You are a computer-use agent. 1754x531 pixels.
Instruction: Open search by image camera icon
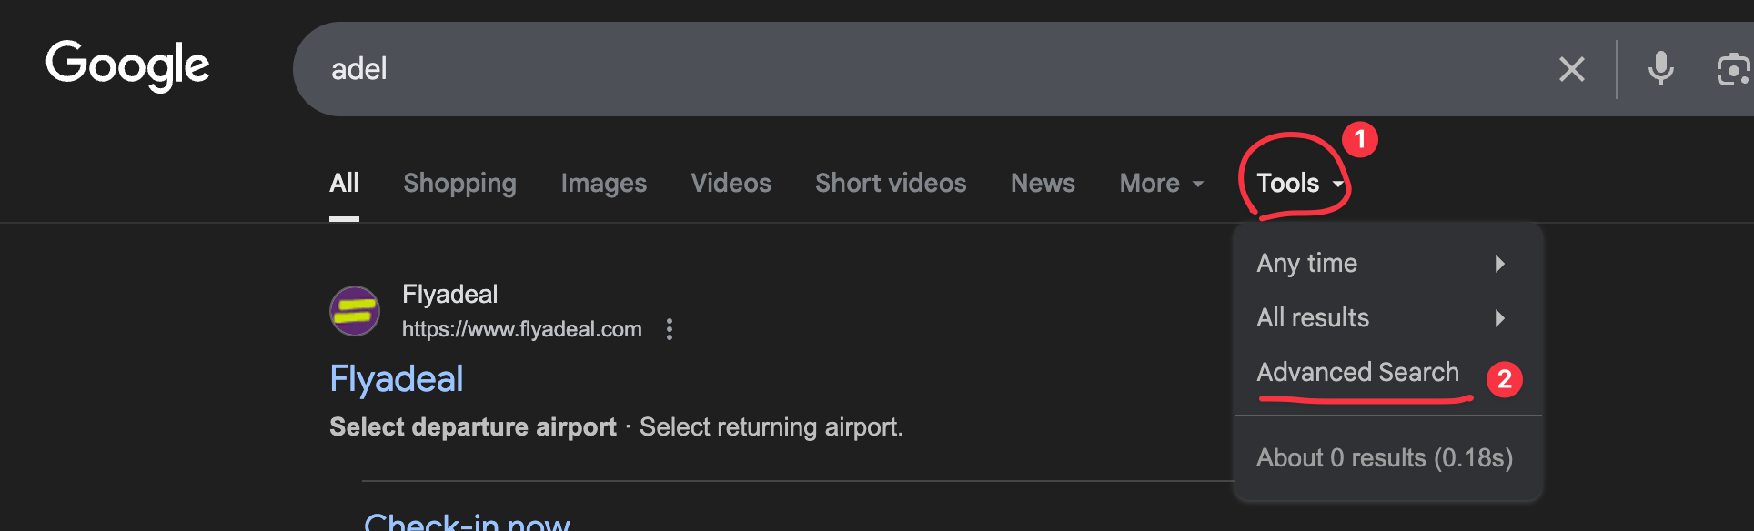[x=1733, y=69]
